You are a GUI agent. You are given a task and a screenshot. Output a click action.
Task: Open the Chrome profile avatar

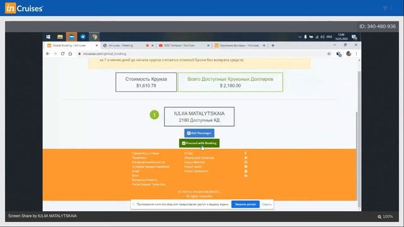point(348,54)
